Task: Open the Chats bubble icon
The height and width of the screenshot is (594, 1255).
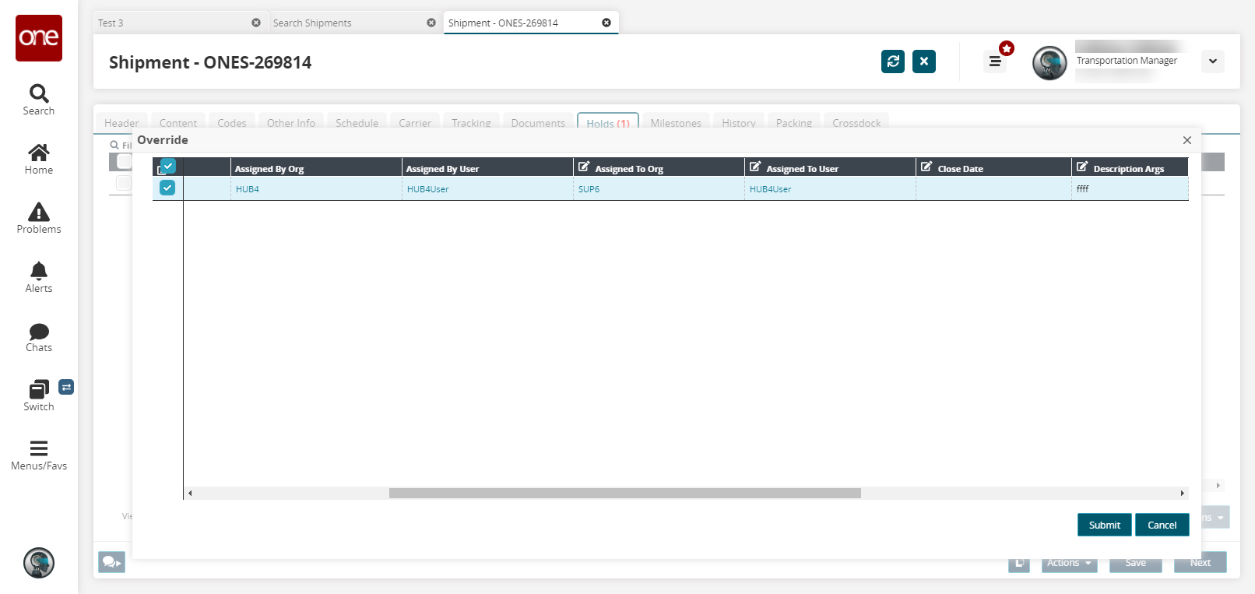Action: coord(39,336)
